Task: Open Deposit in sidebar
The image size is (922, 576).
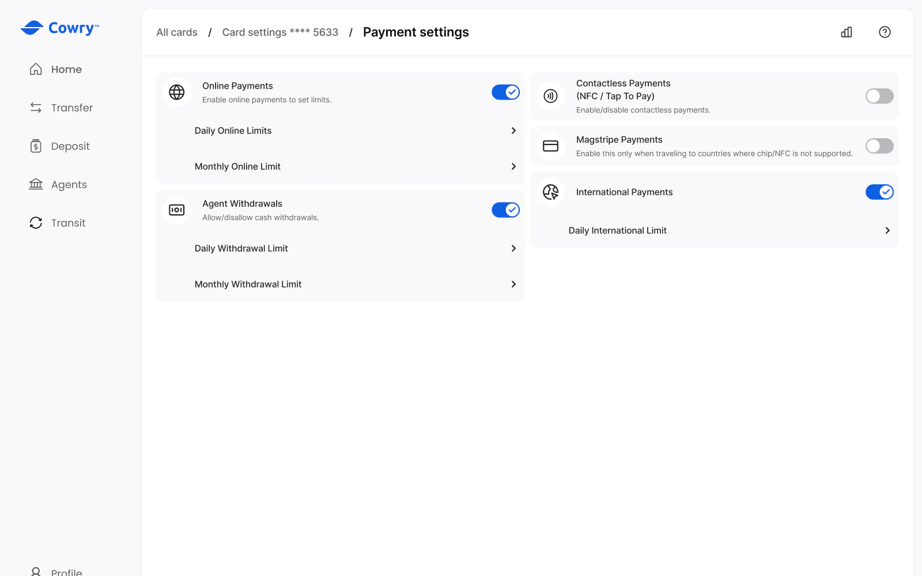Action: pyautogui.click(x=70, y=146)
